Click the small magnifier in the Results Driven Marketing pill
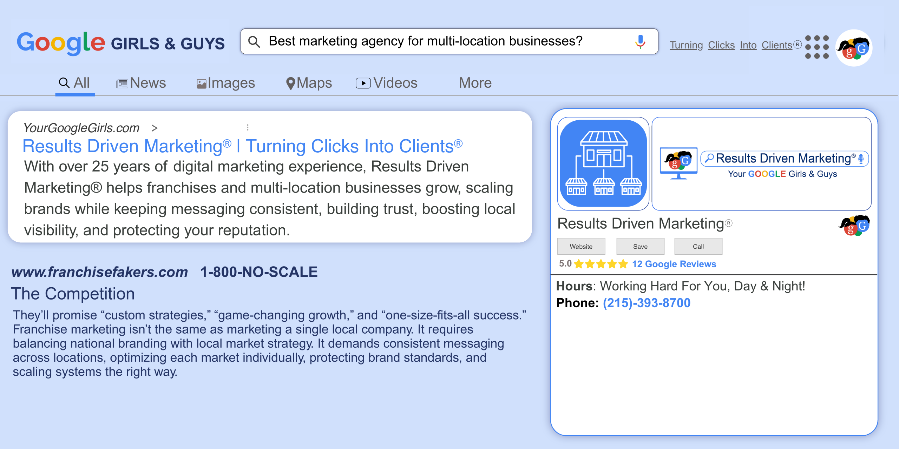This screenshot has height=449, width=899. (x=709, y=158)
